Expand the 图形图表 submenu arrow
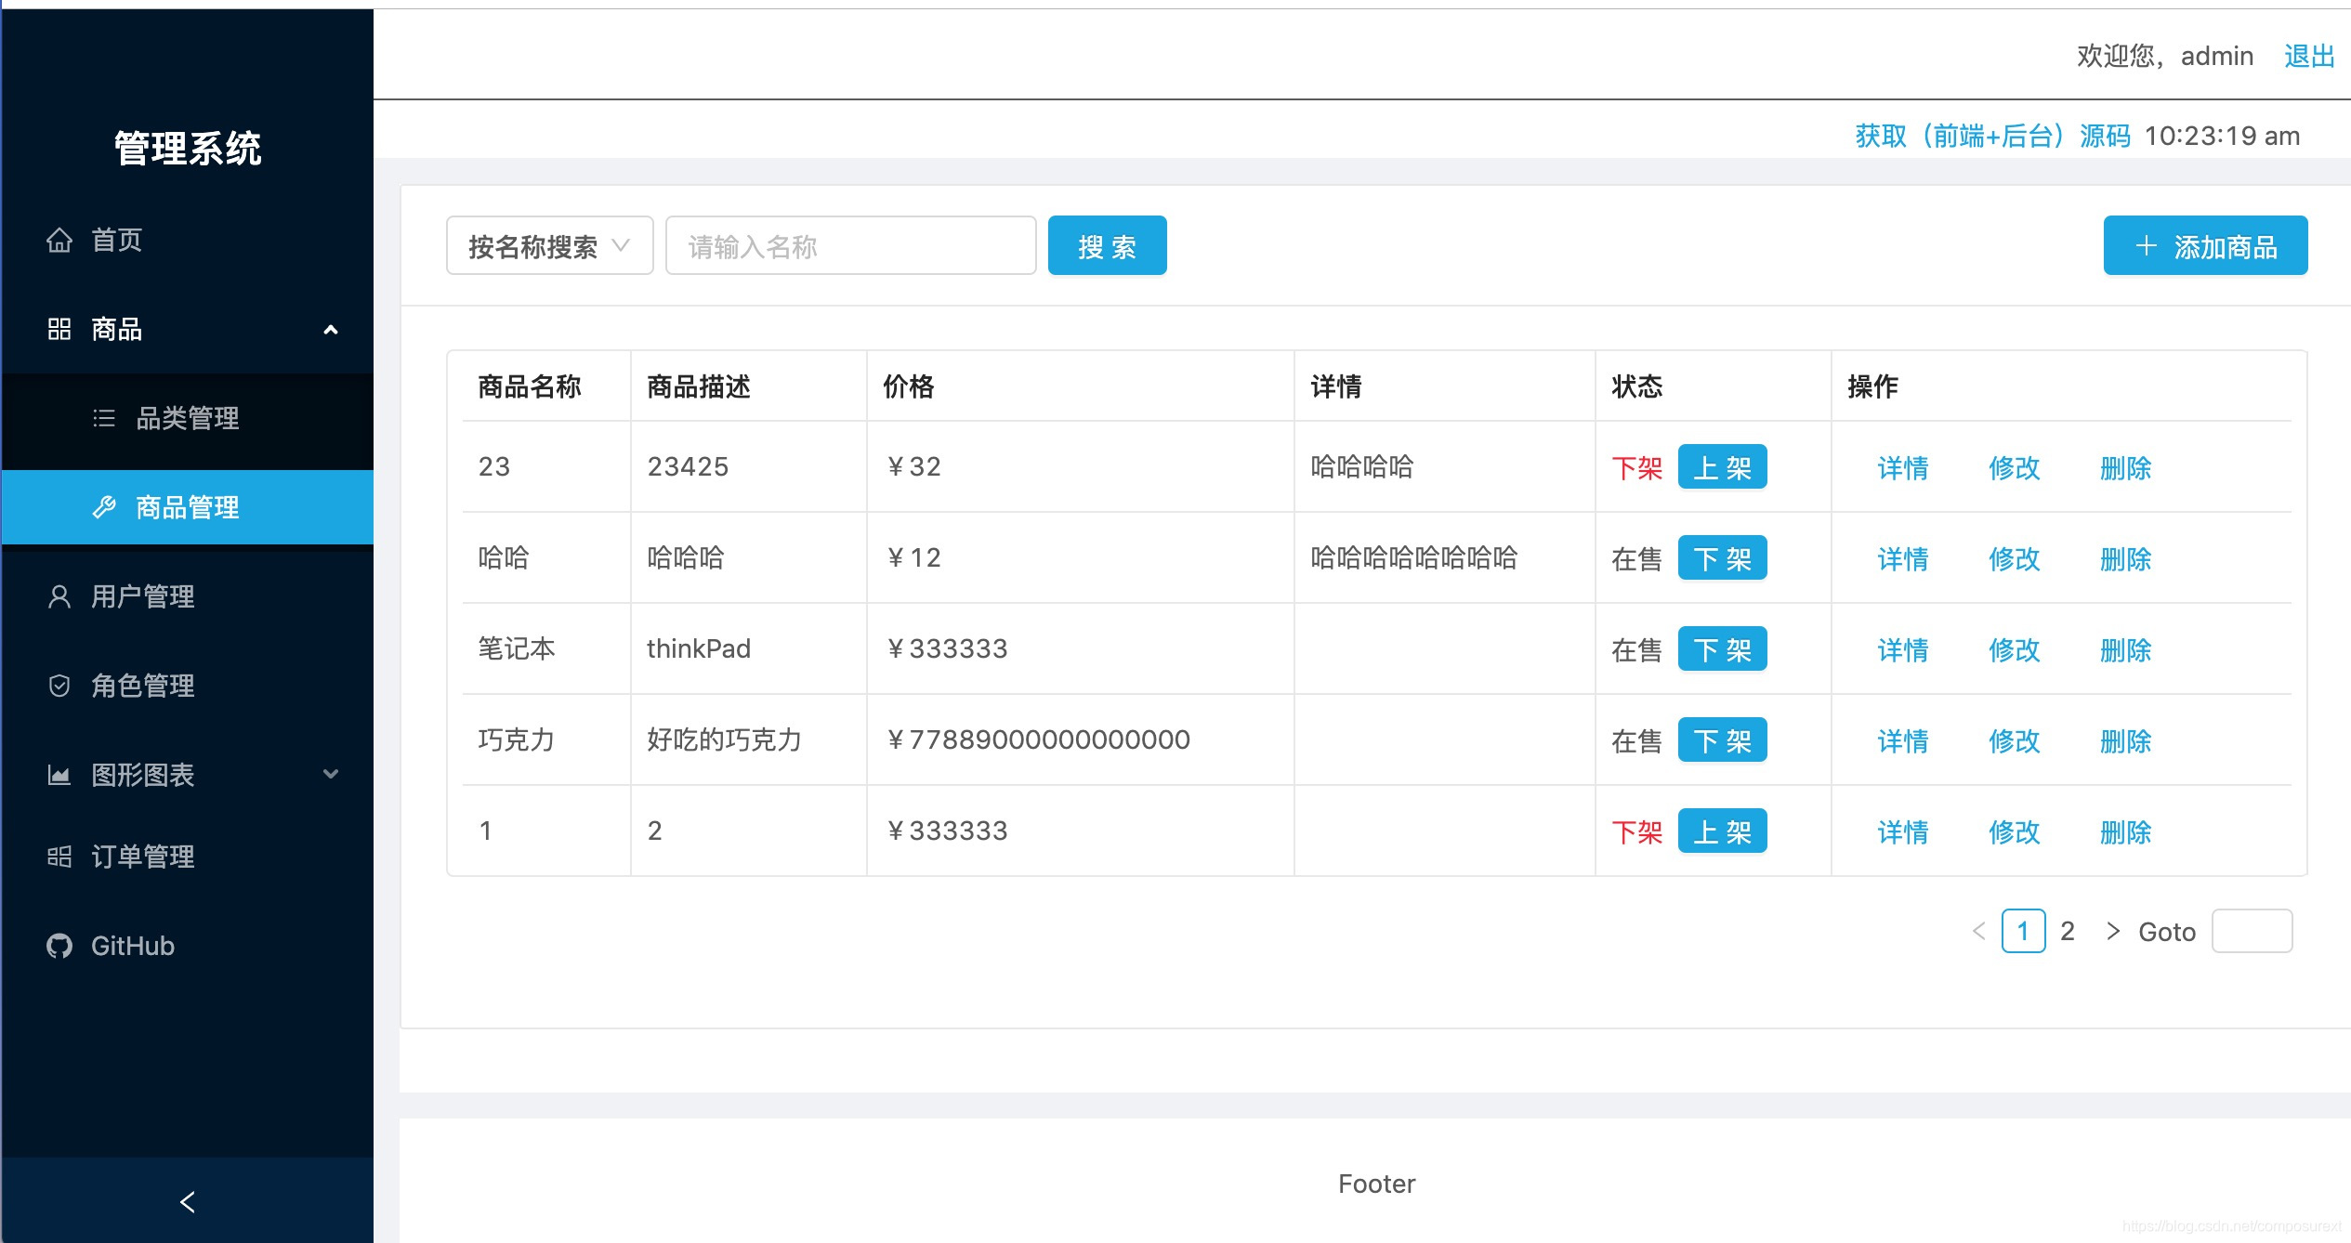 coord(331,774)
